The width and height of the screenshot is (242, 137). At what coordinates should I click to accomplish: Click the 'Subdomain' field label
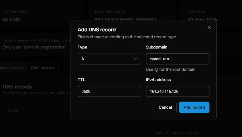coord(156,47)
